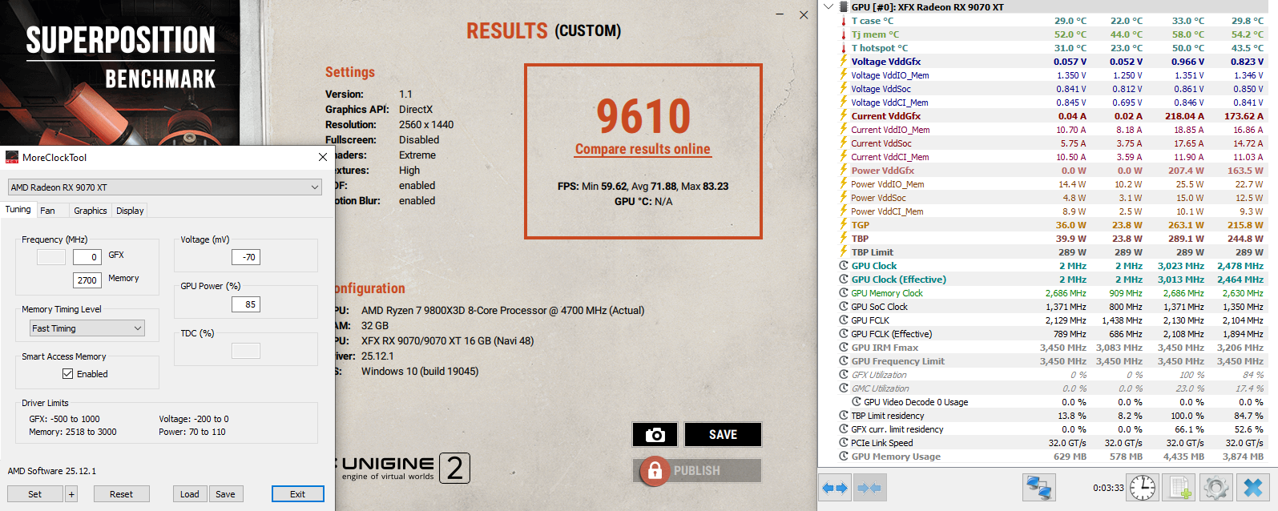Click the blue X close-sensors icon
This screenshot has height=511, width=1278.
tap(1253, 488)
